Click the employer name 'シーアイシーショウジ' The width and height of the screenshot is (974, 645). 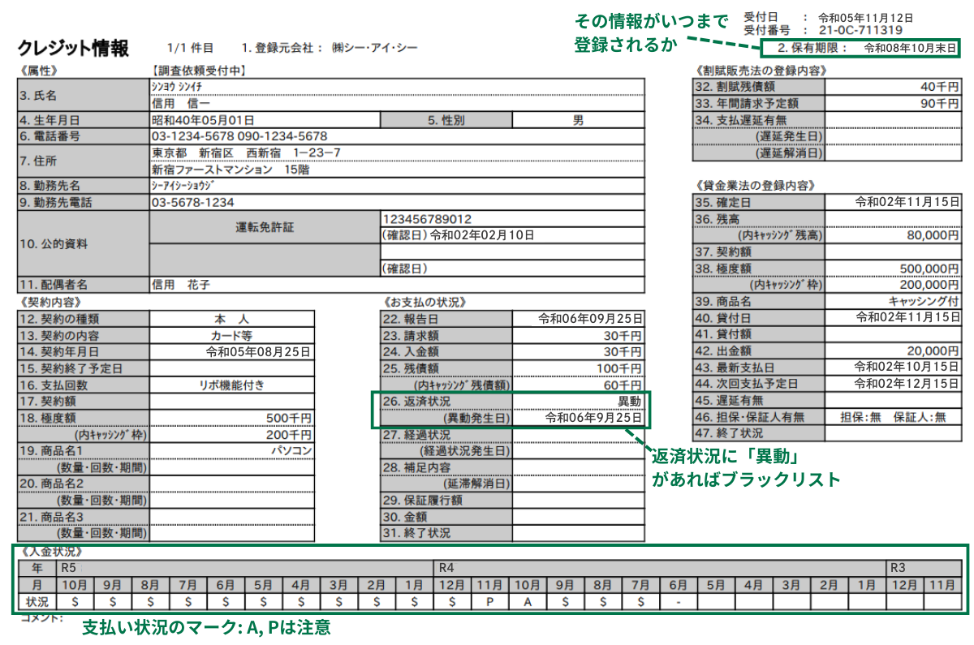[x=184, y=186]
